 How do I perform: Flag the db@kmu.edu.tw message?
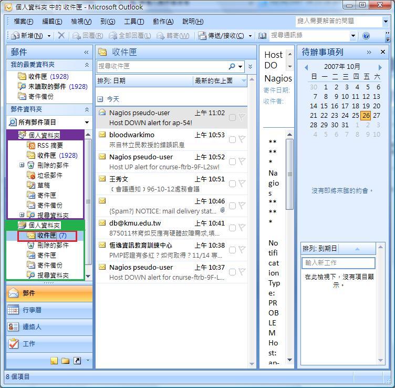coord(242,228)
